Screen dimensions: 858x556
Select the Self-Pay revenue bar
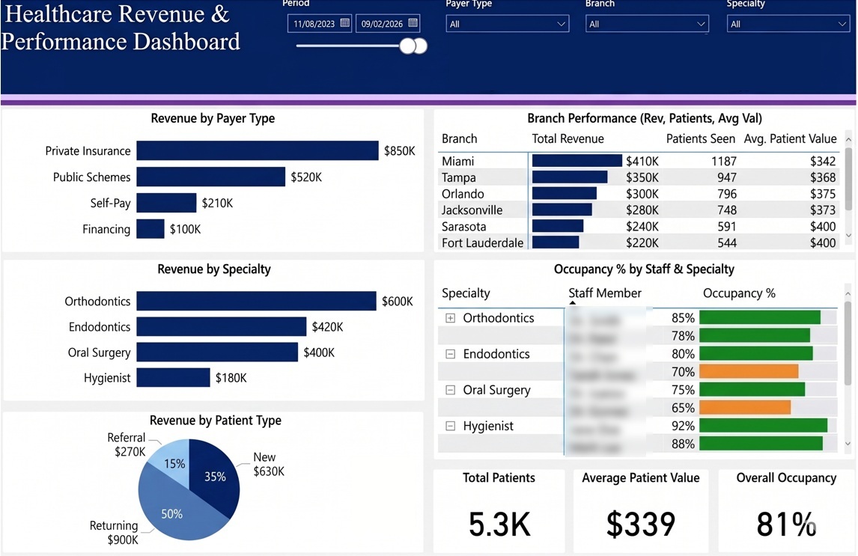click(x=166, y=203)
